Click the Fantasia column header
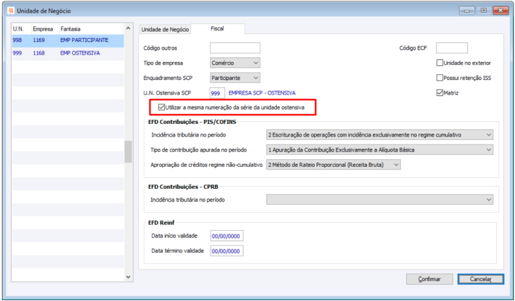This screenshot has width=515, height=301. tap(91, 29)
